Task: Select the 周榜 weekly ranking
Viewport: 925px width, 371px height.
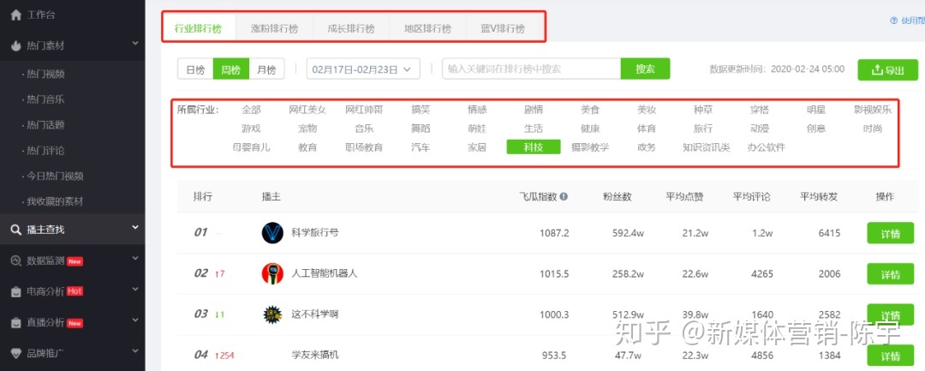Action: pyautogui.click(x=230, y=69)
